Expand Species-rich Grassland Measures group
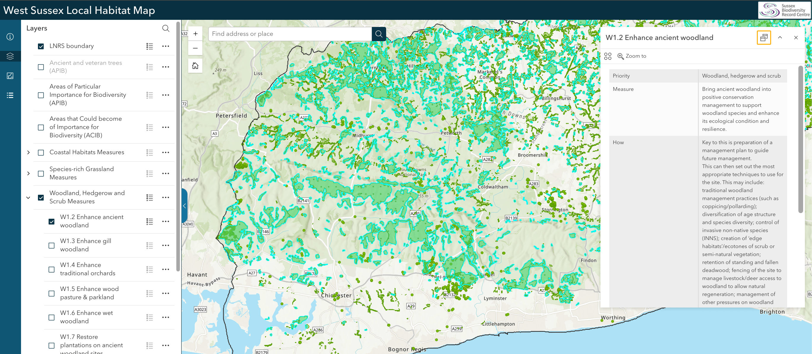 (x=28, y=173)
